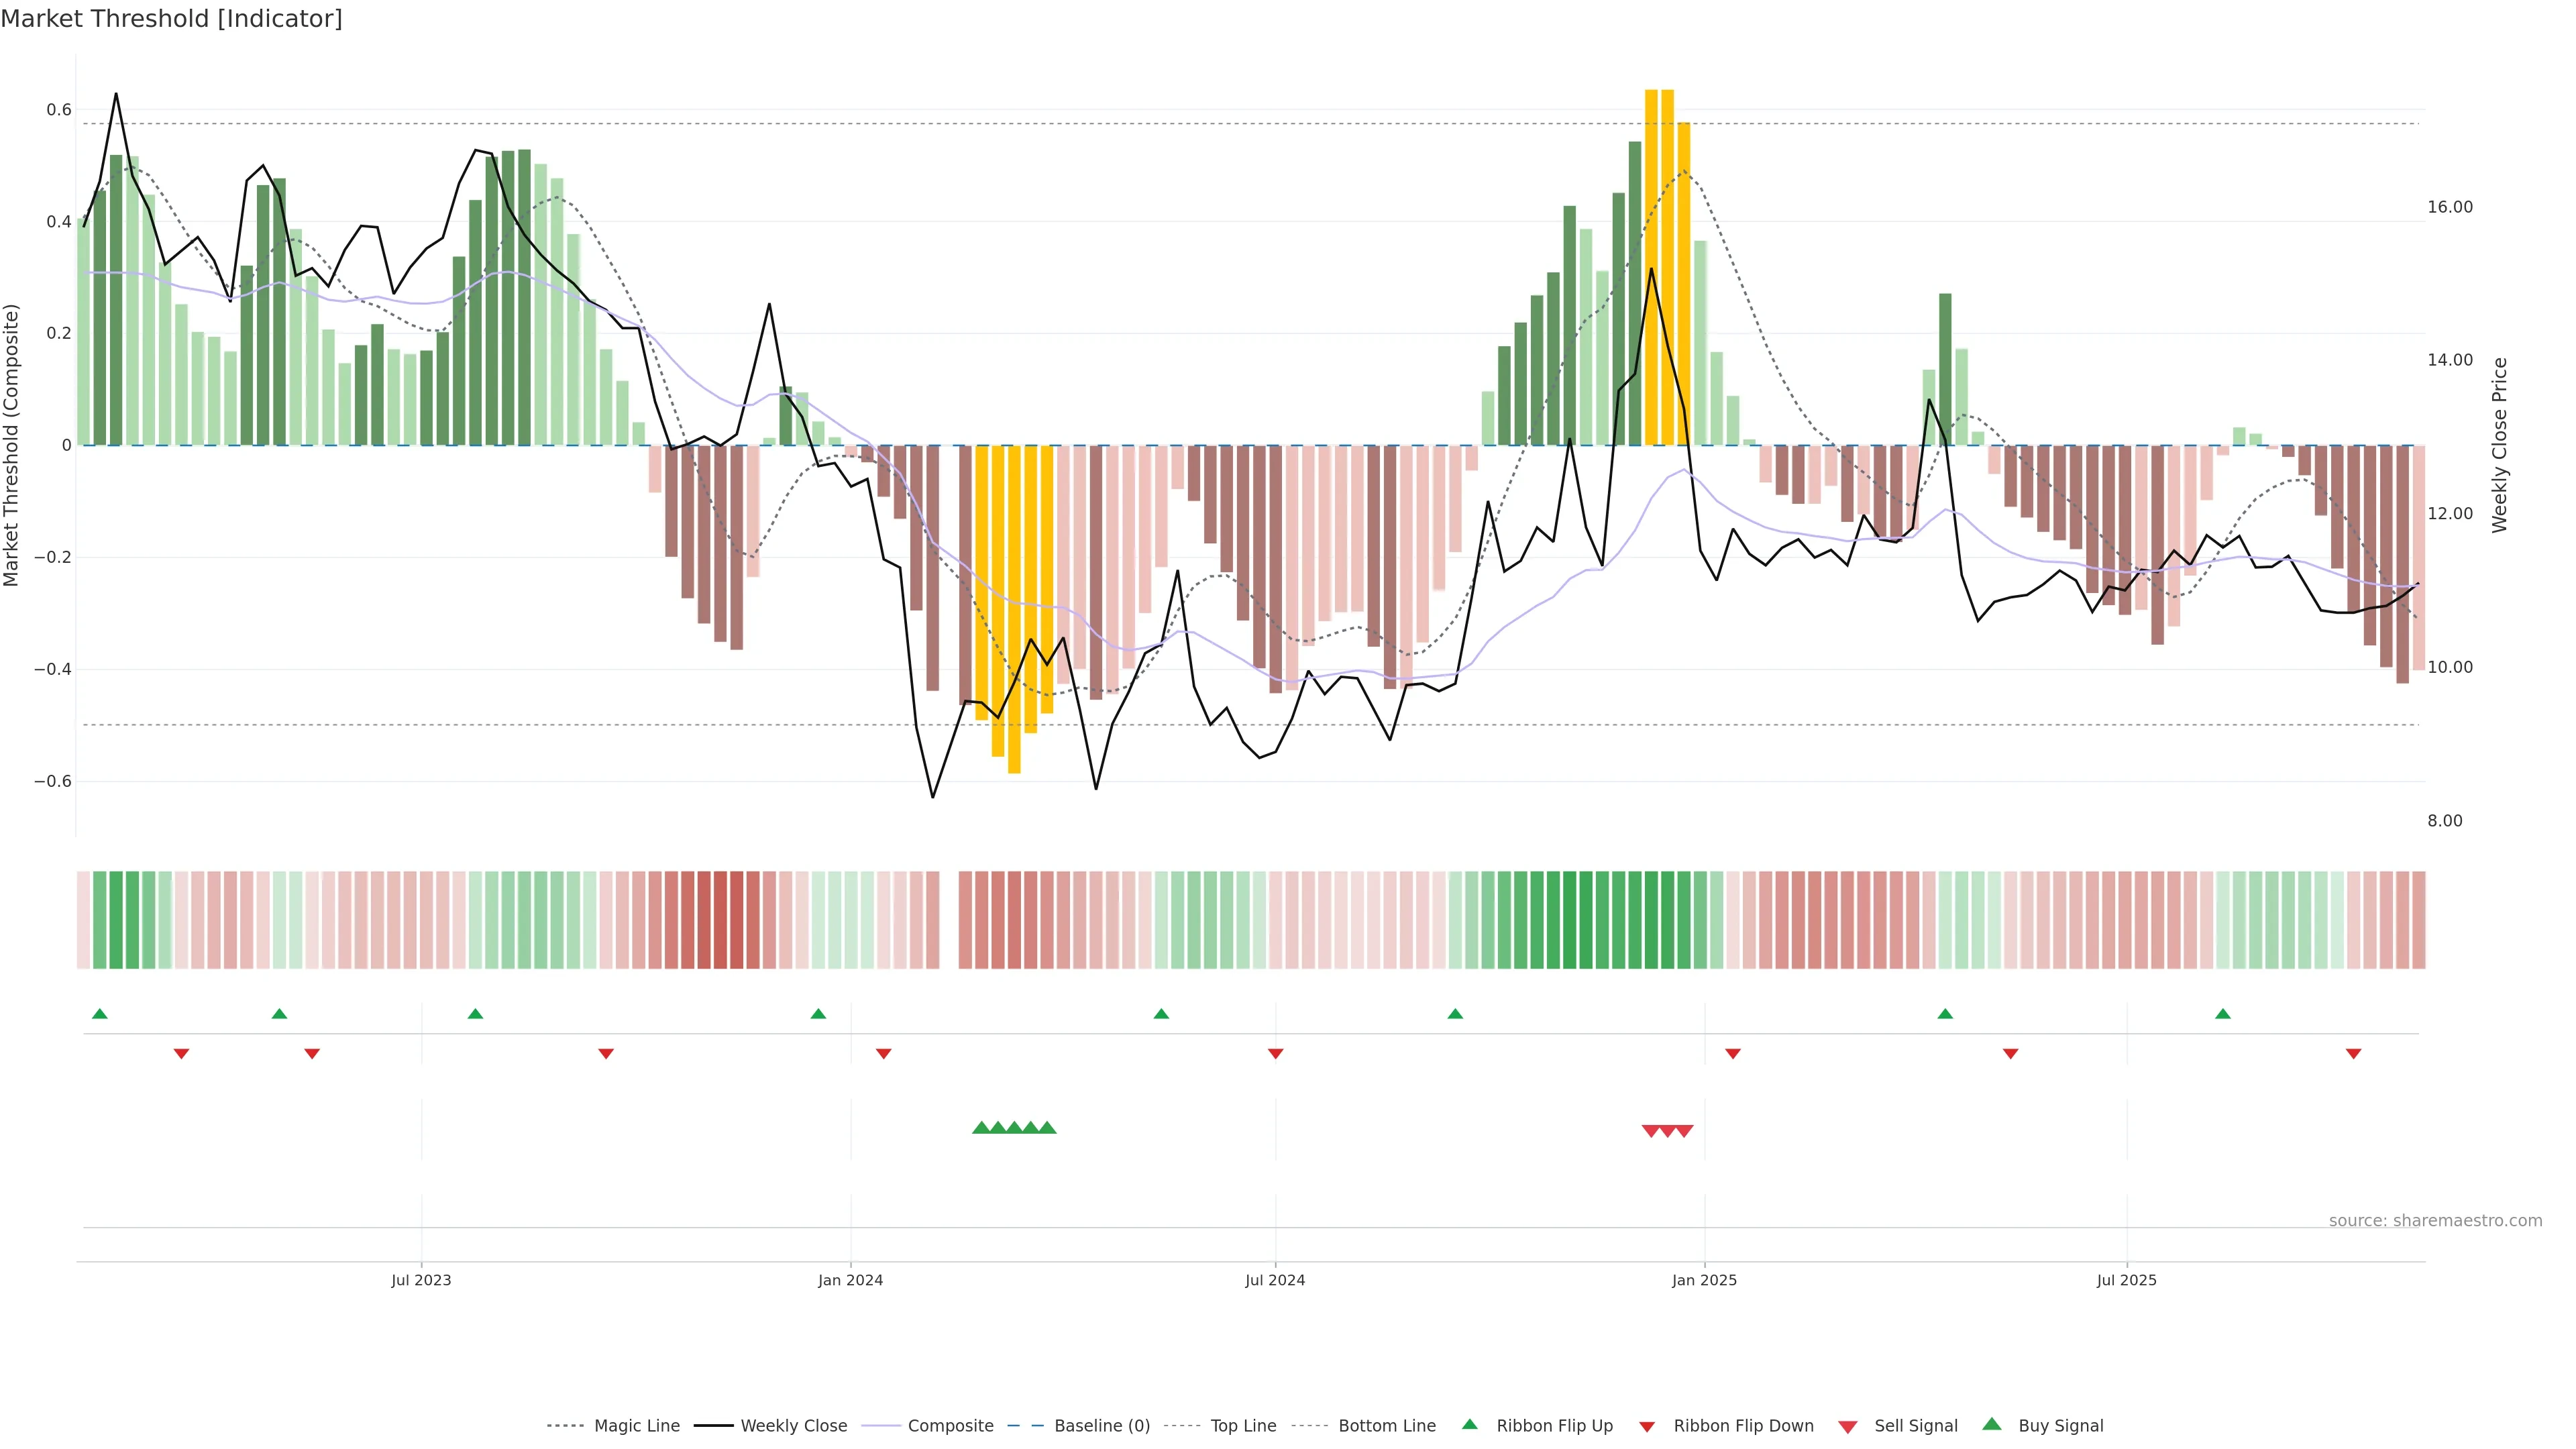The height and width of the screenshot is (1449, 2576).
Task: Click the Weekly Close Price axis title
Action: [2499, 445]
